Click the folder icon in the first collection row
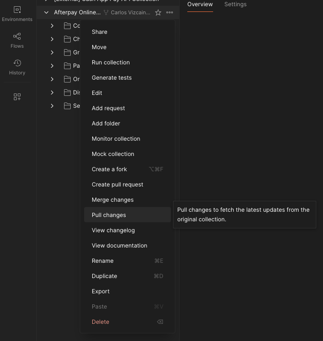Viewport: 323px width, 341px height. (67, 26)
